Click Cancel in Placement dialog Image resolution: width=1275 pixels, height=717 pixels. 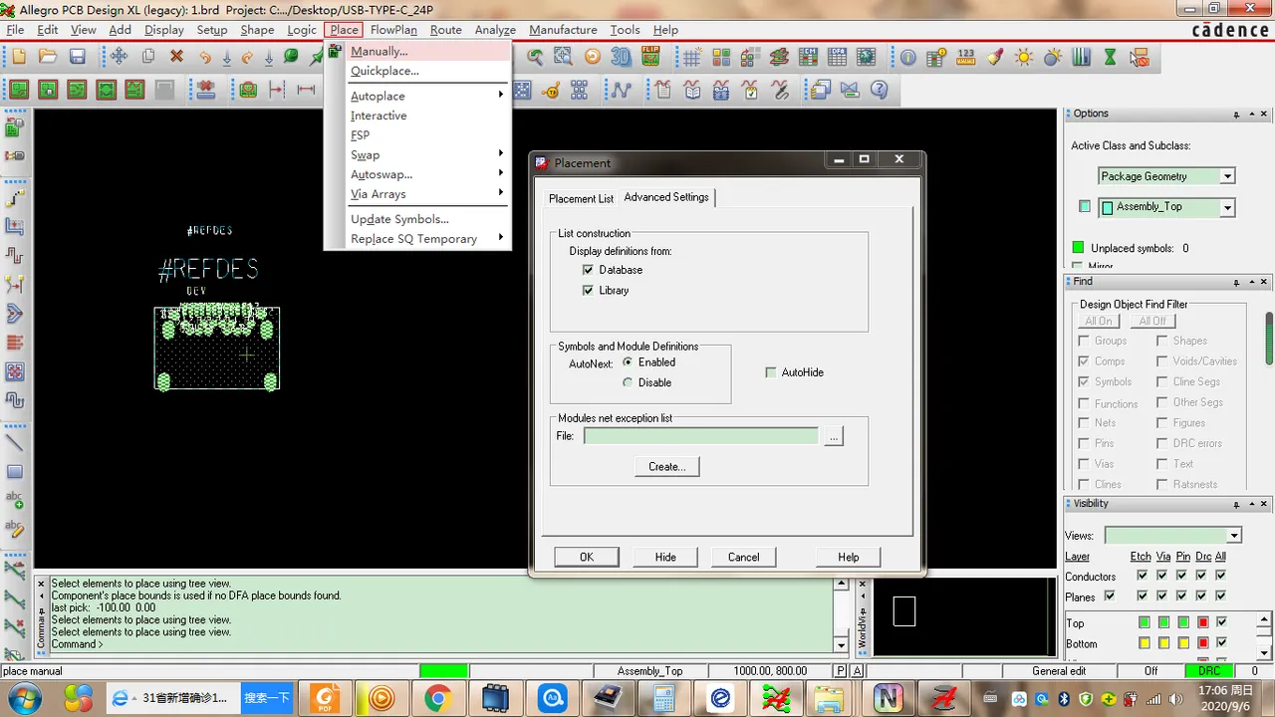click(x=743, y=557)
